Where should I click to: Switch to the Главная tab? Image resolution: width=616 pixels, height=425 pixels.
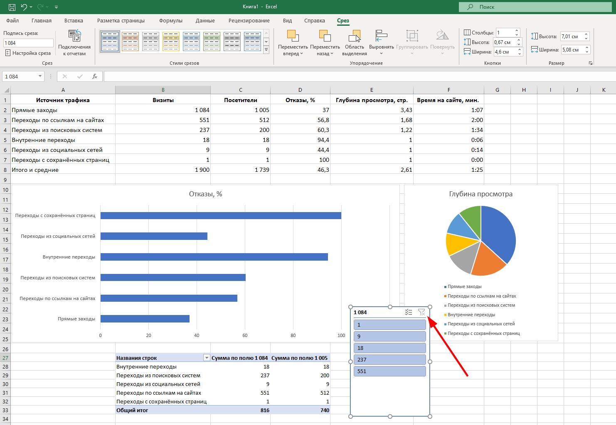click(x=42, y=20)
